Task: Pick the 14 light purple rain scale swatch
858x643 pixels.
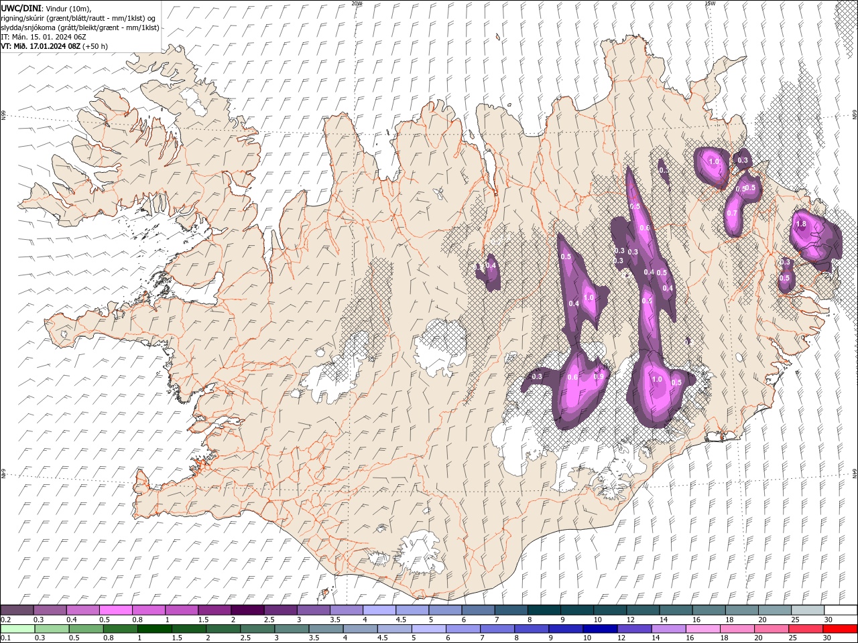Action: pyautogui.click(x=668, y=629)
